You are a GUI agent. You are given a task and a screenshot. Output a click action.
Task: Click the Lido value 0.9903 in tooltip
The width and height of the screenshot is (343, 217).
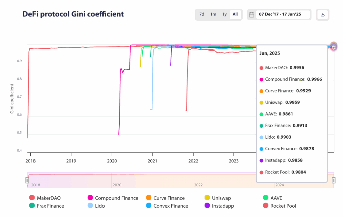click(284, 137)
